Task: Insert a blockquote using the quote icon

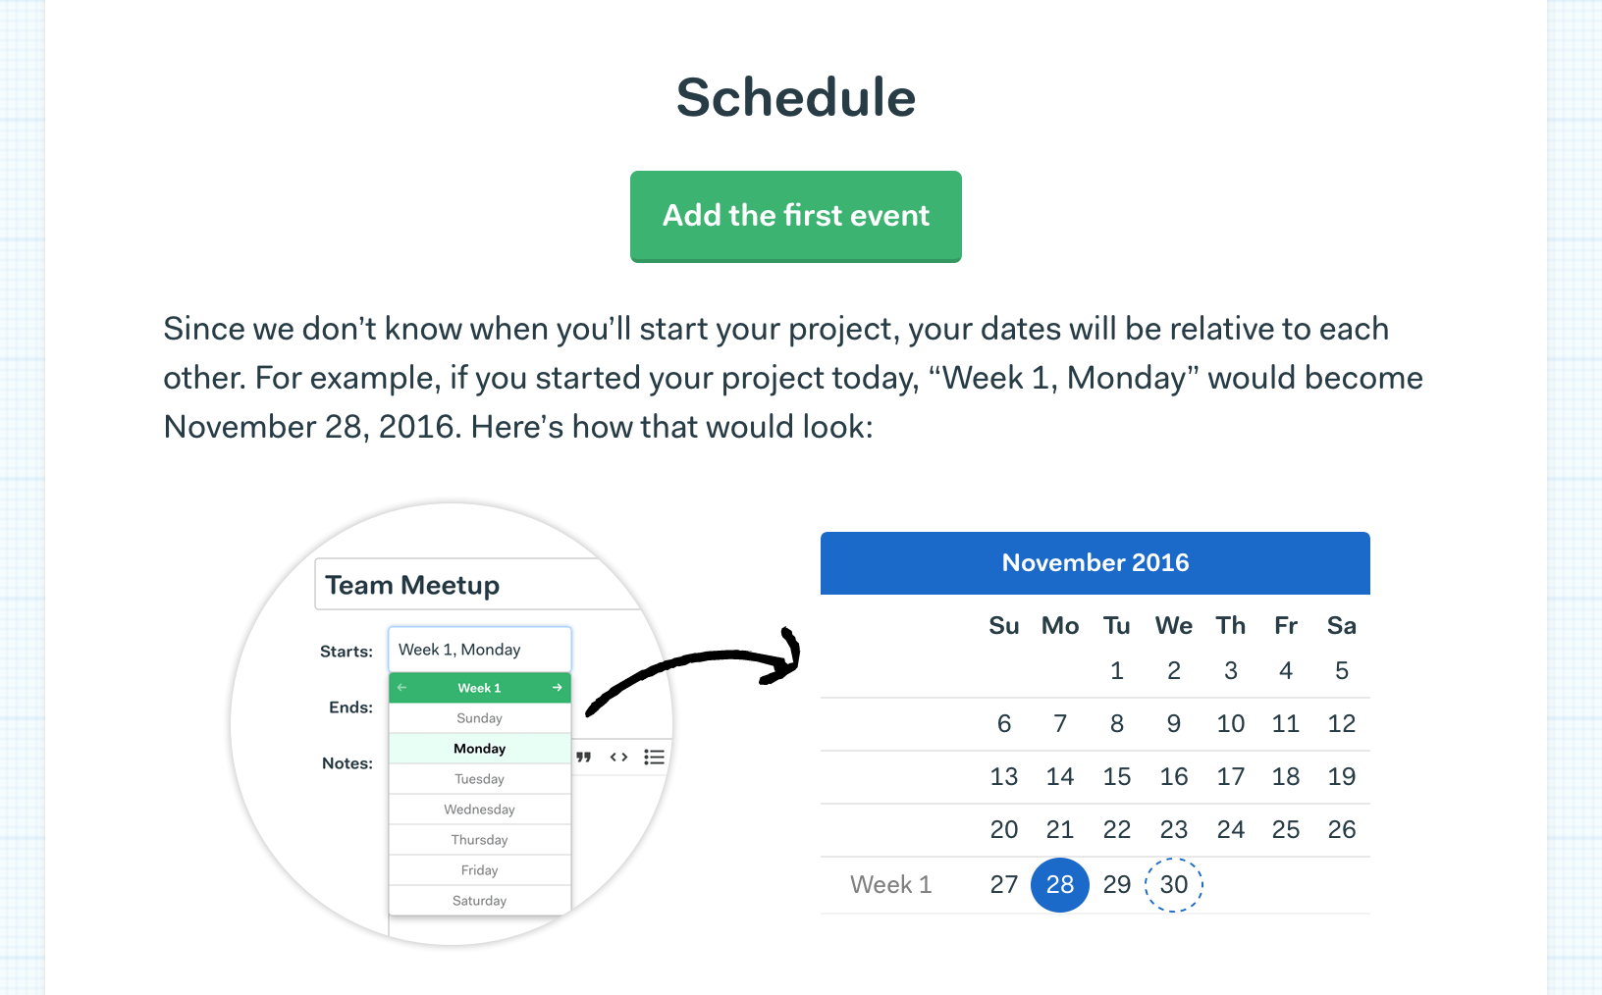Action: tap(583, 757)
